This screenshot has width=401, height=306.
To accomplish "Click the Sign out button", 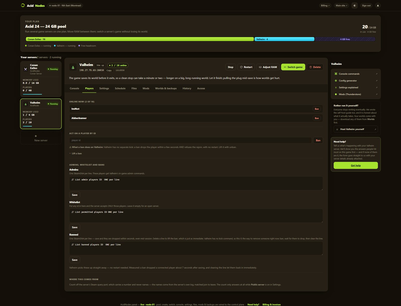I will point(366,6).
